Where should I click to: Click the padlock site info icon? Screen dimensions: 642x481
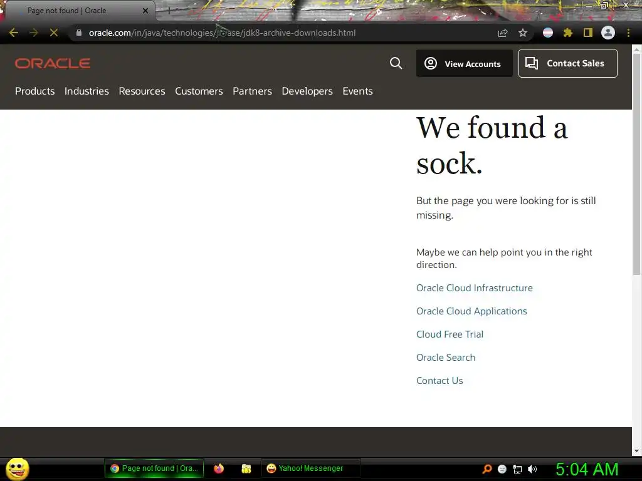78,33
